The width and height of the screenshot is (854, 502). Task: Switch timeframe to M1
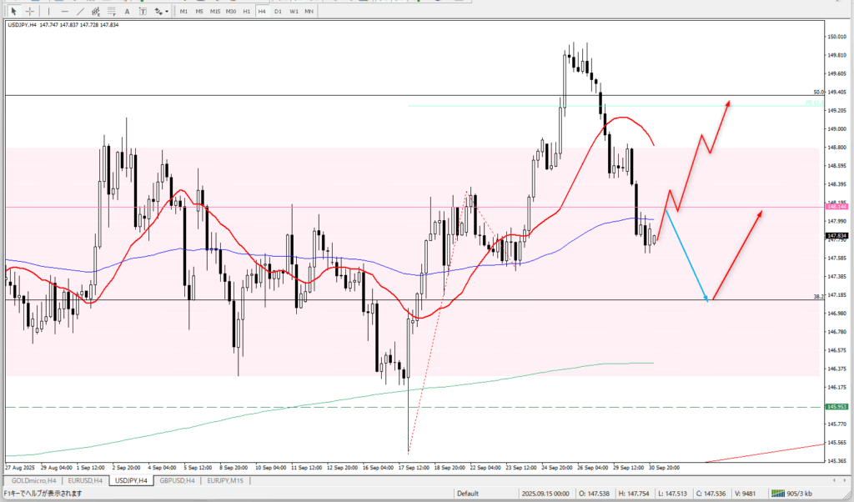point(183,11)
